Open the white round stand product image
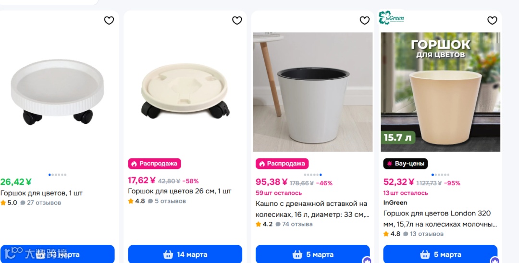This screenshot has height=263, width=519. 57,92
